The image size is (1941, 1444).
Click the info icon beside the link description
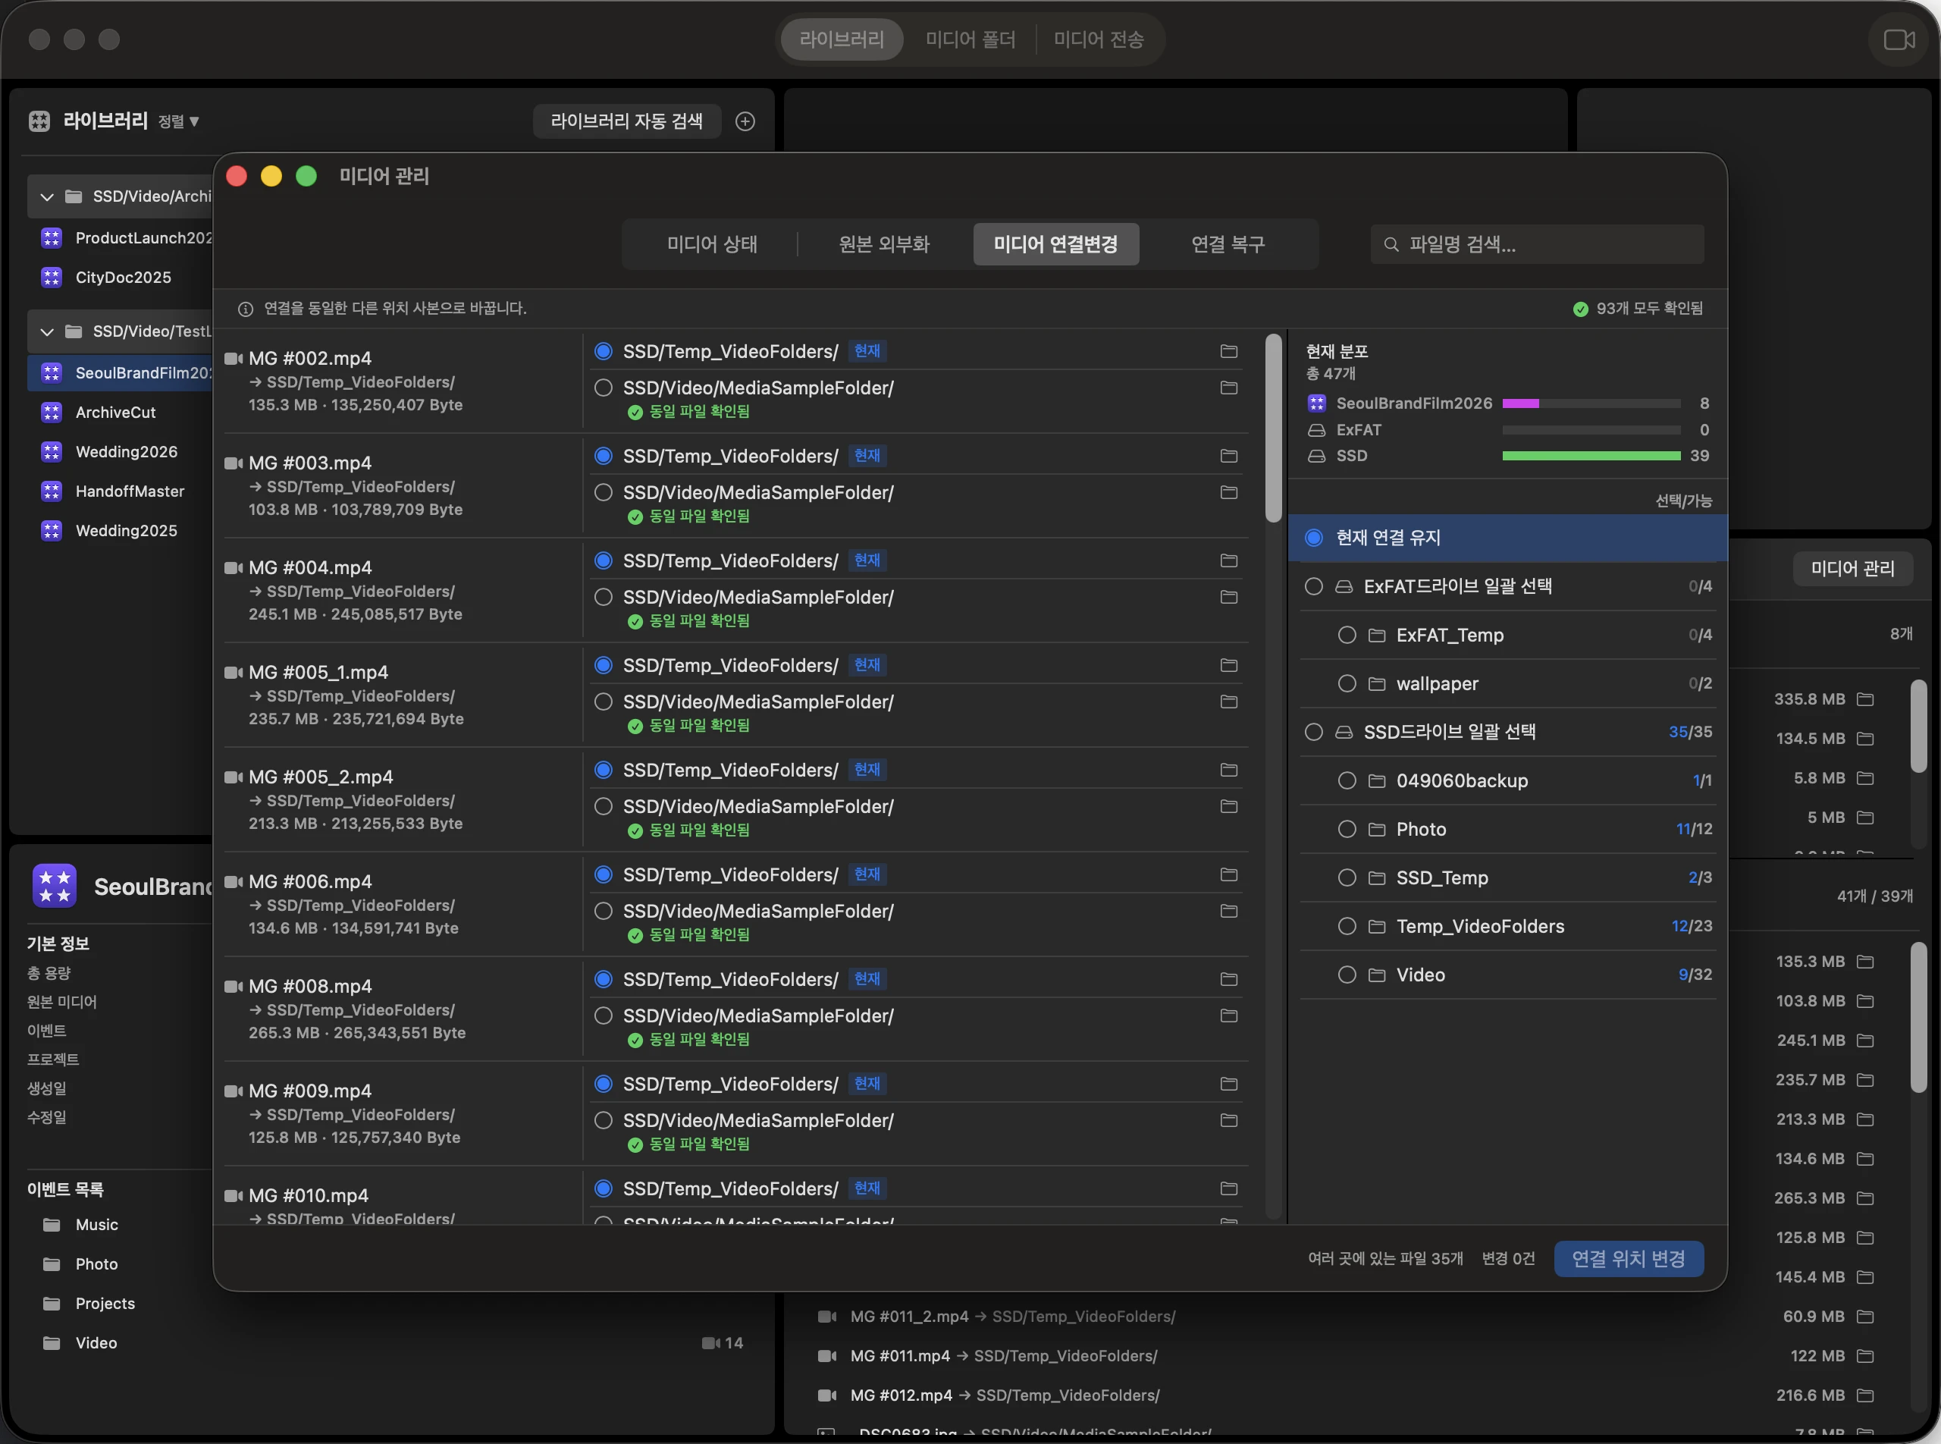(x=246, y=309)
